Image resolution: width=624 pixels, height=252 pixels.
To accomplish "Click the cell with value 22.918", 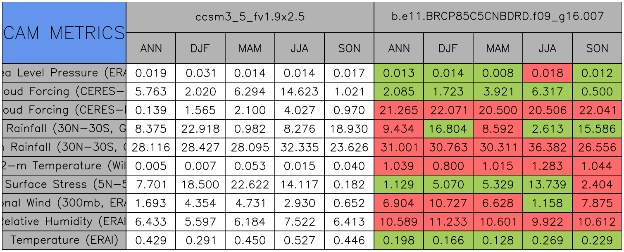I will click(200, 129).
